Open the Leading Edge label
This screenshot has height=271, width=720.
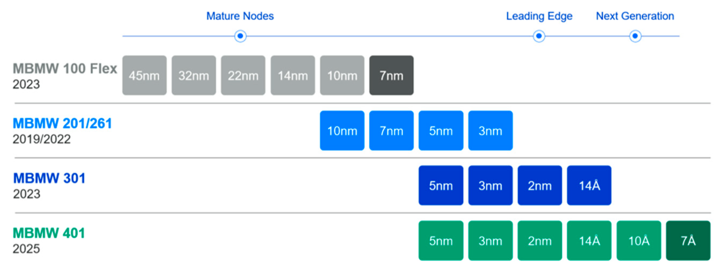[539, 16]
